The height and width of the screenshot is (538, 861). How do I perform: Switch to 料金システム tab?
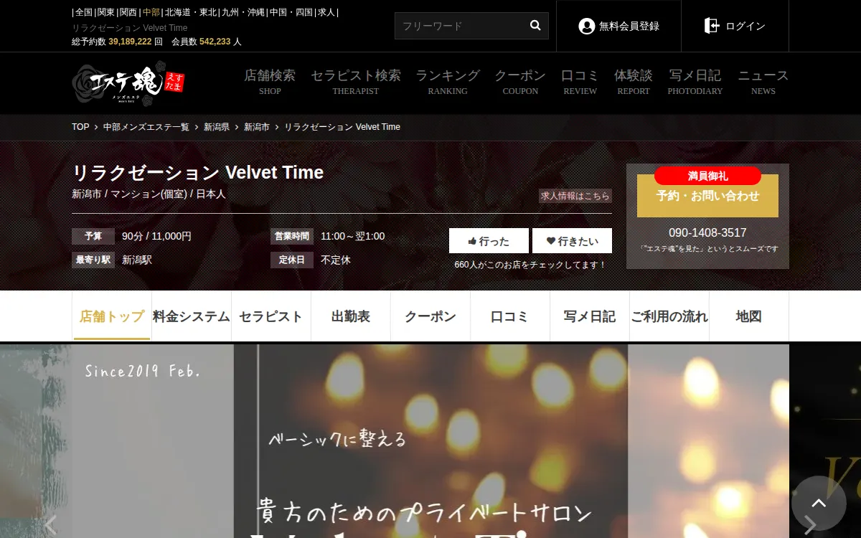tap(192, 316)
